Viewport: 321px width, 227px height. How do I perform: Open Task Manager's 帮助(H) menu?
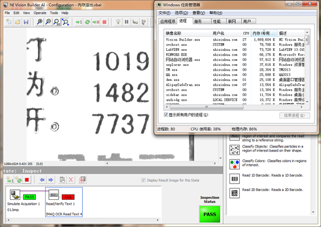click(216, 13)
